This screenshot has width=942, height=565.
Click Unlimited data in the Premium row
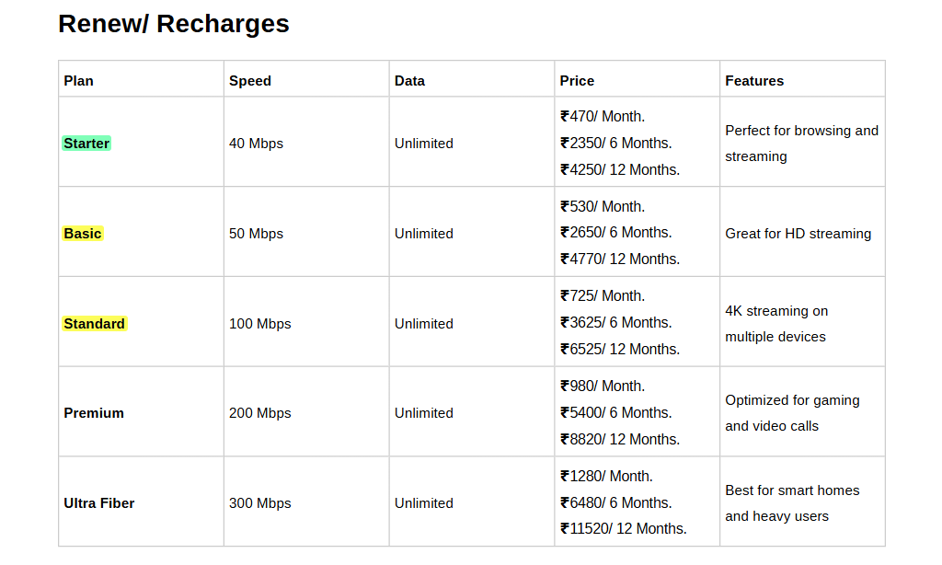[424, 413]
